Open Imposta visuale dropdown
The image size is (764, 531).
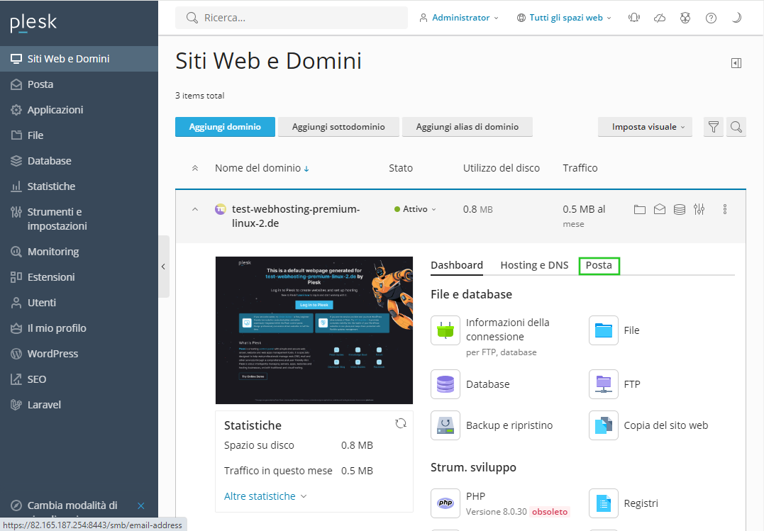(x=645, y=127)
